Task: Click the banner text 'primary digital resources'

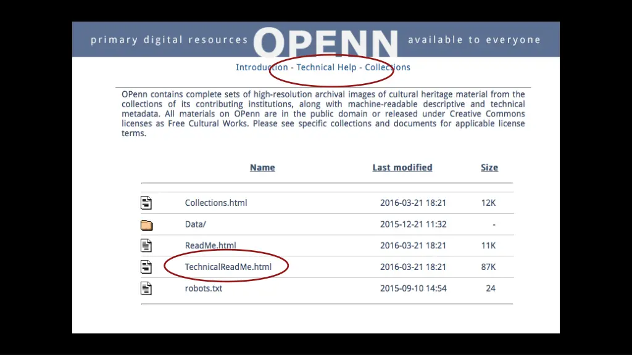Action: (169, 40)
